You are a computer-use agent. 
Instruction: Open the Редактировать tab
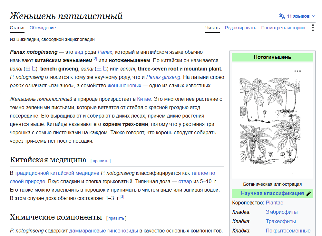pos(240,28)
